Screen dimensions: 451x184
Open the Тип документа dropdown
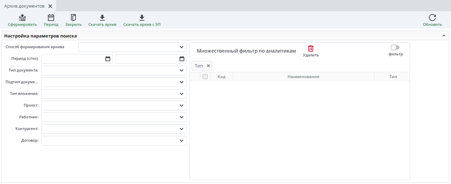tap(182, 71)
